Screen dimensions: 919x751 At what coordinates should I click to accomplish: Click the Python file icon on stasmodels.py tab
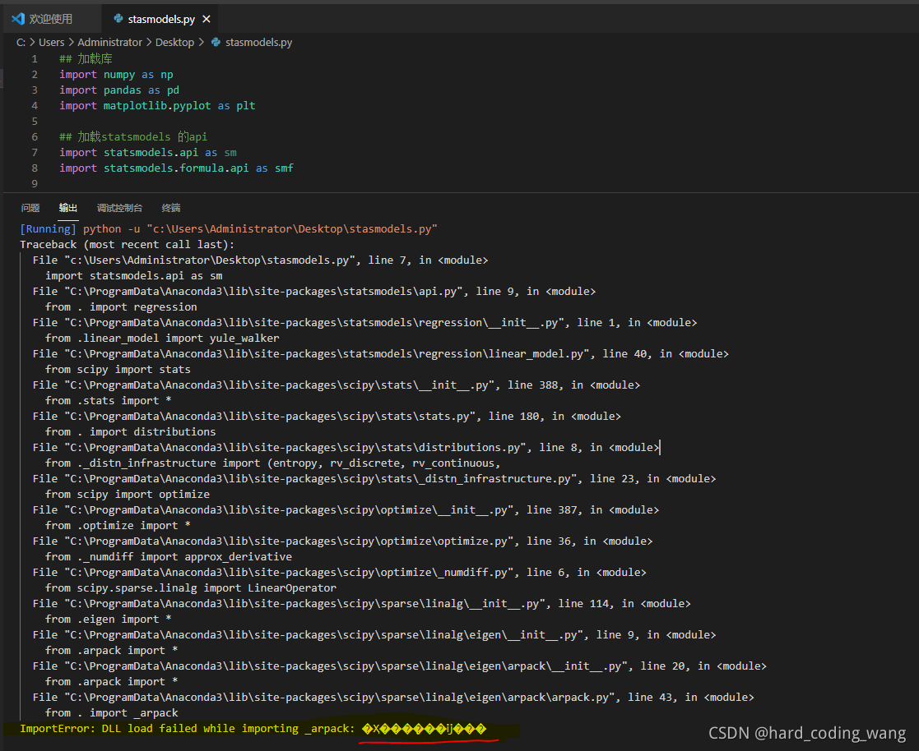pyautogui.click(x=118, y=19)
